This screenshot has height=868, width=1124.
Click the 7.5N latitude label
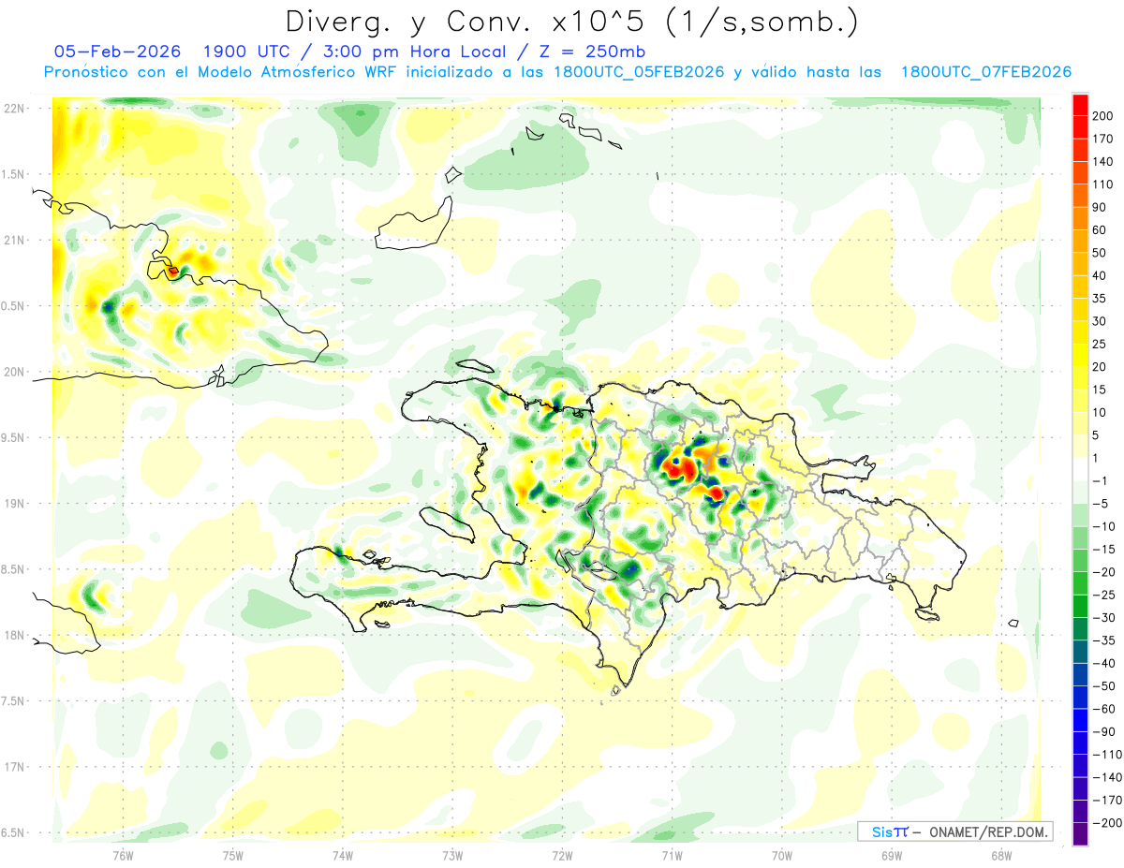13,701
